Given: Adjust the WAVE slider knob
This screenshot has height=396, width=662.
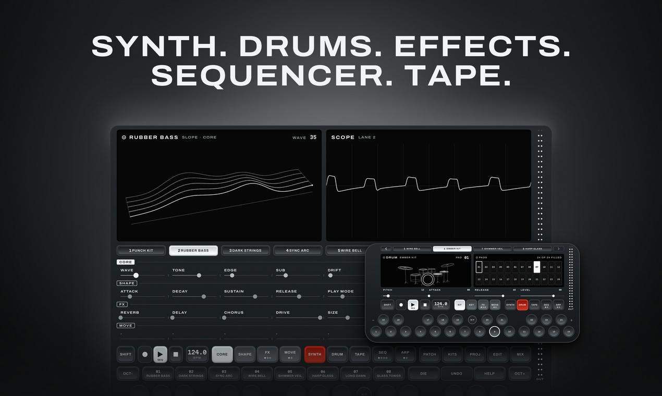Looking at the screenshot, I should 136,275.
